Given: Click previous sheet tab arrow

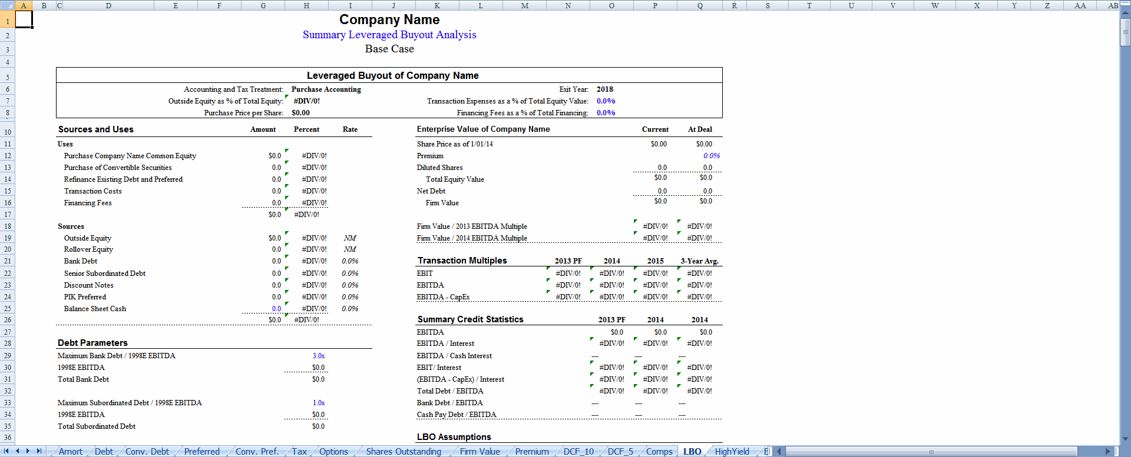Looking at the screenshot, I should (x=17, y=451).
